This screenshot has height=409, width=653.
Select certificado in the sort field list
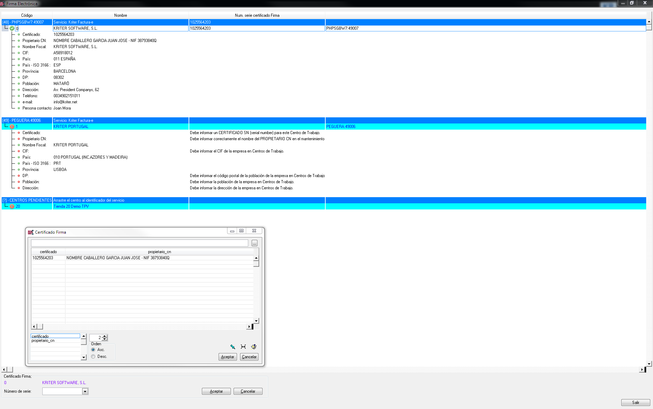(55, 336)
